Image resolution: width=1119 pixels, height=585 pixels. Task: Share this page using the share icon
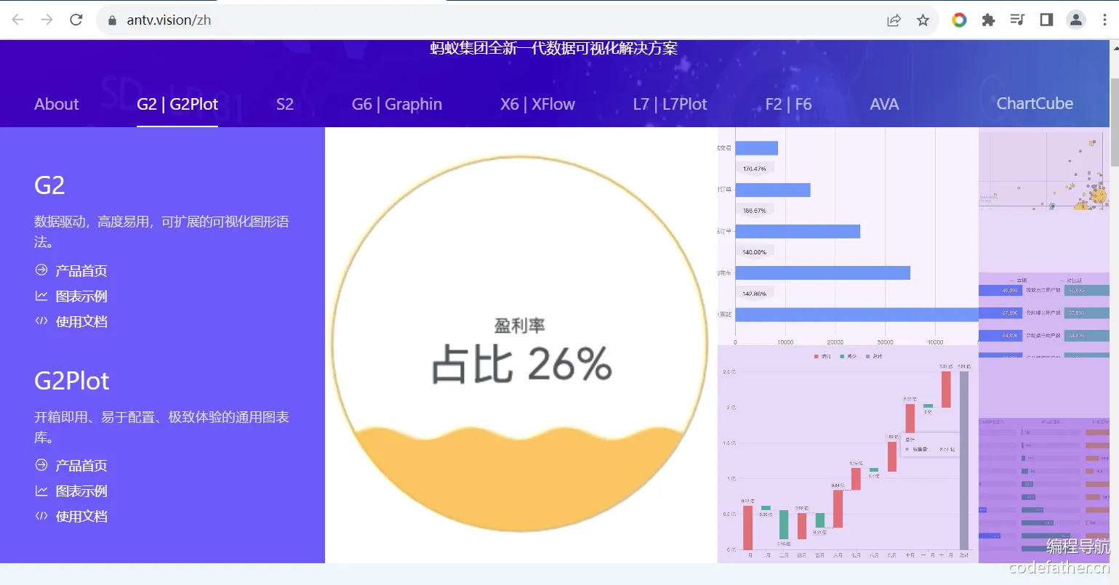(894, 20)
